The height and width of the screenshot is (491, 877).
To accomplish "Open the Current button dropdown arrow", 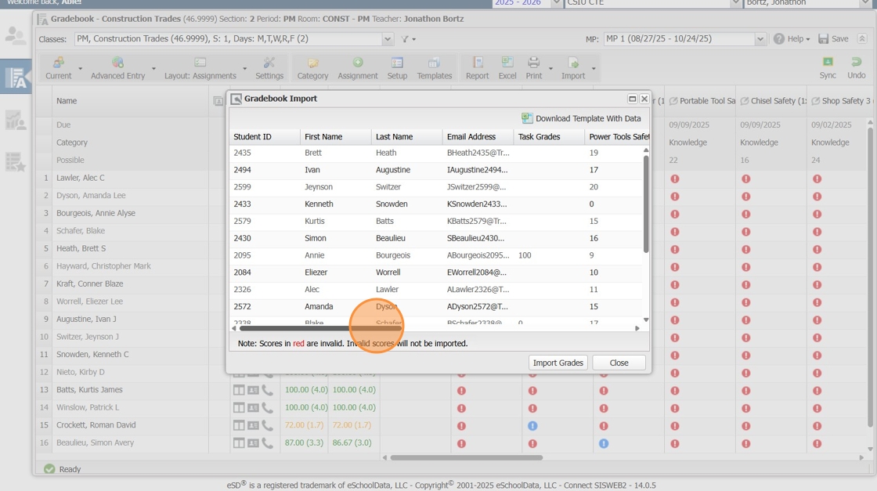I will coord(80,69).
